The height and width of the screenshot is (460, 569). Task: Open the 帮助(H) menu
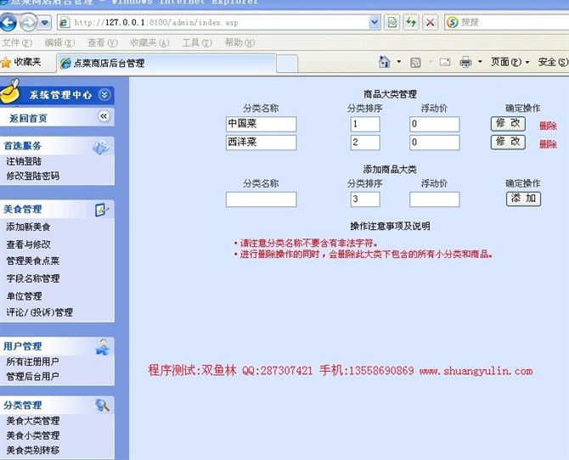[x=239, y=42]
